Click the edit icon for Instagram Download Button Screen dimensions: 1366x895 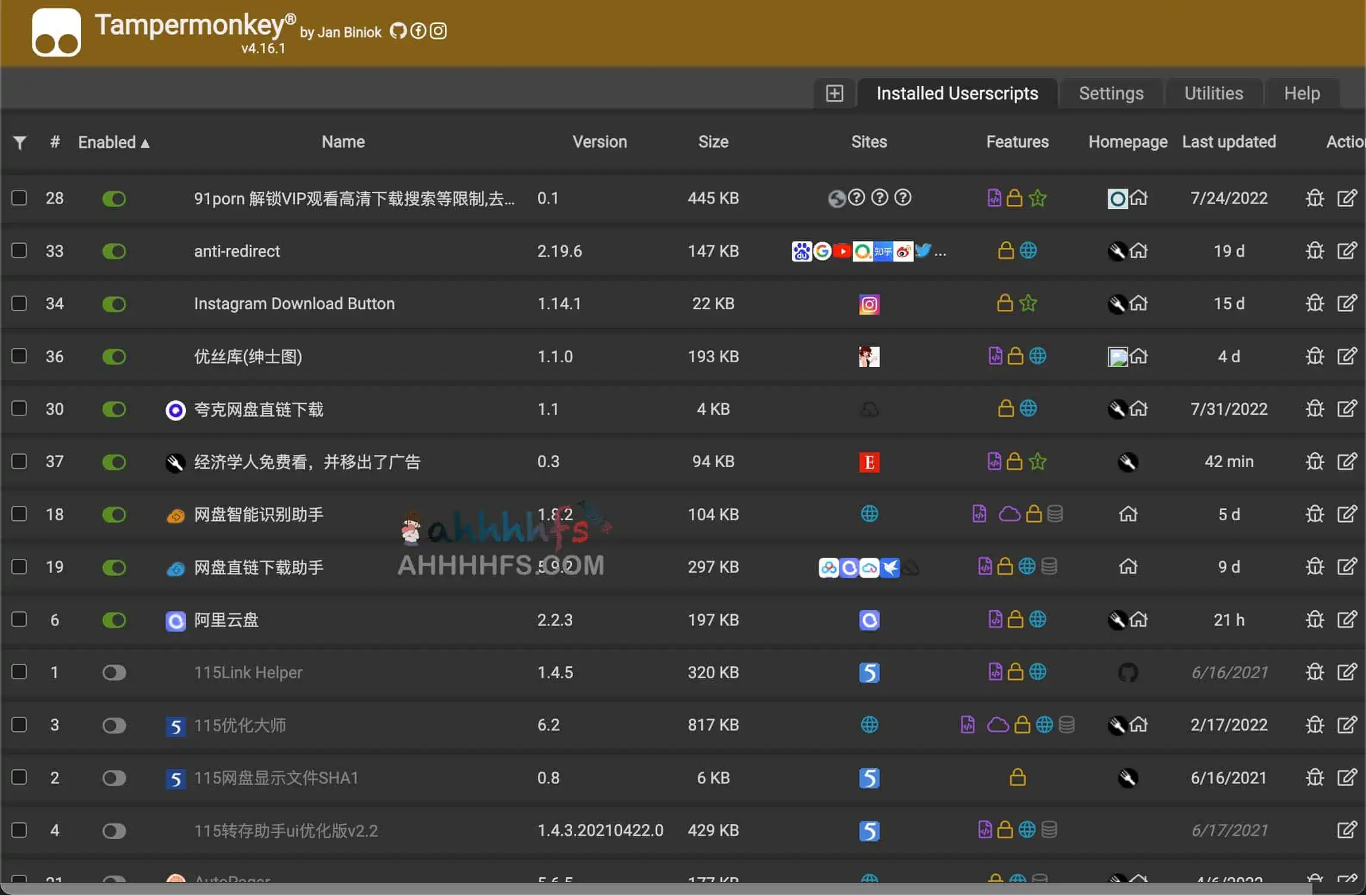point(1347,303)
